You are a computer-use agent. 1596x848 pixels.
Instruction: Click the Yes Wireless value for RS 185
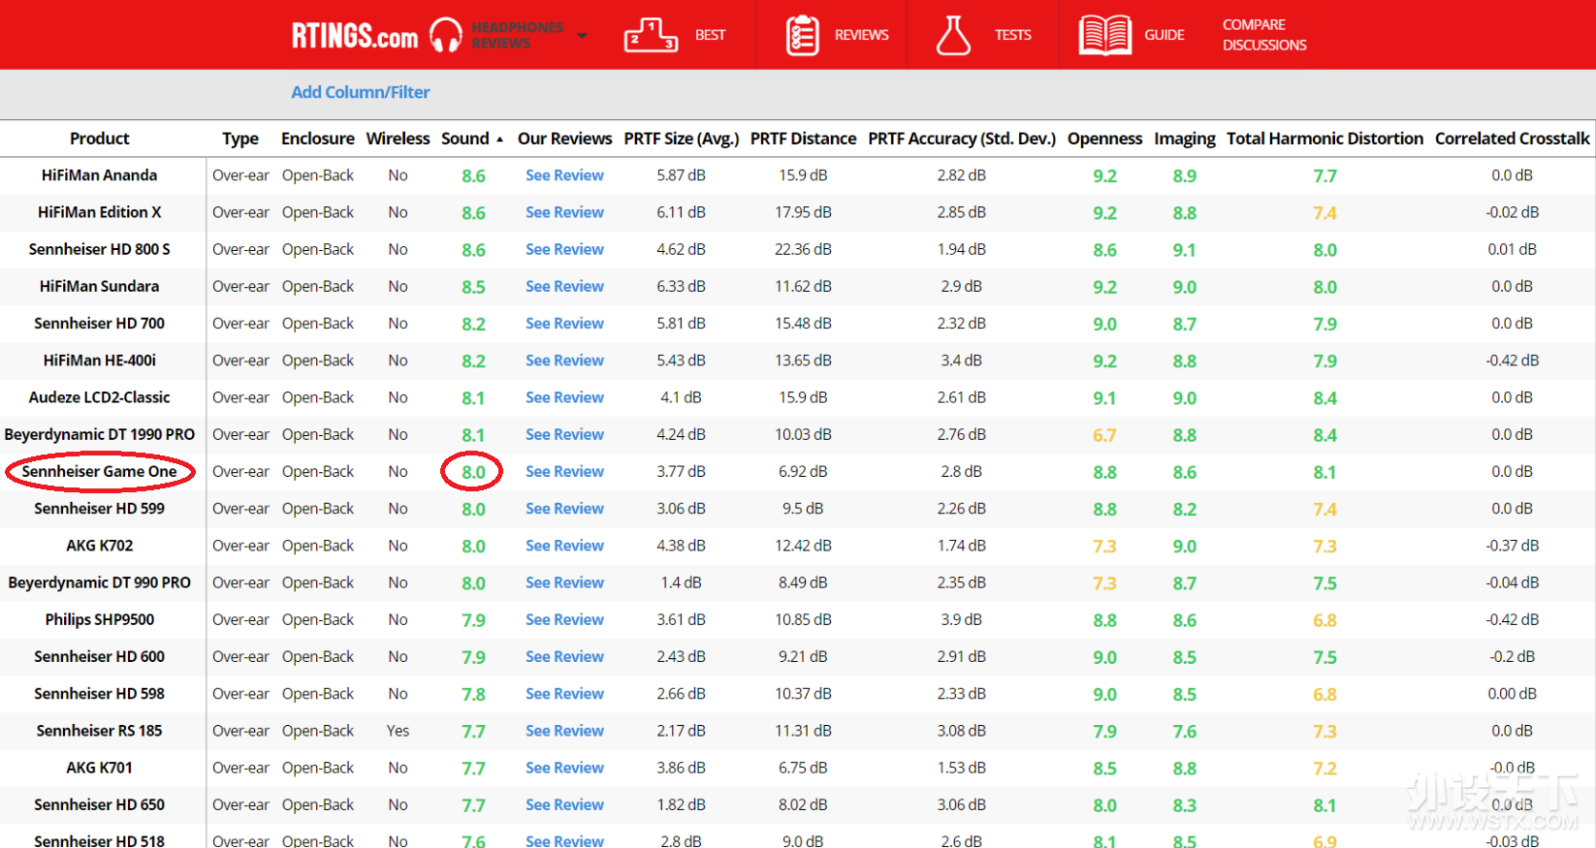pyautogui.click(x=398, y=731)
